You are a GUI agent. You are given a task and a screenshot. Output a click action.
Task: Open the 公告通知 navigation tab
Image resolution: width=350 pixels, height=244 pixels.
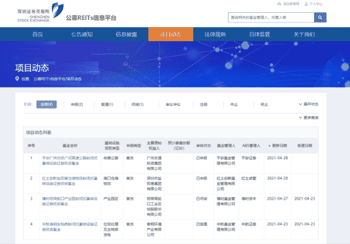82,35
